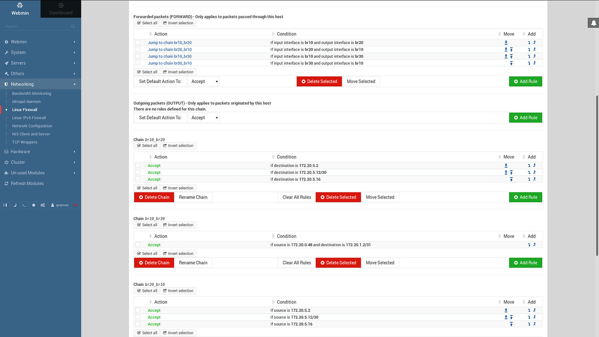Expand the Servers sidebar category
599x337 pixels.
[17, 63]
